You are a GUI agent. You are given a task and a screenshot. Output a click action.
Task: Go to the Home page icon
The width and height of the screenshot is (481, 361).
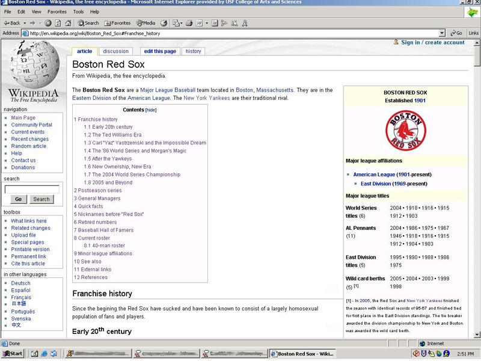point(68,23)
